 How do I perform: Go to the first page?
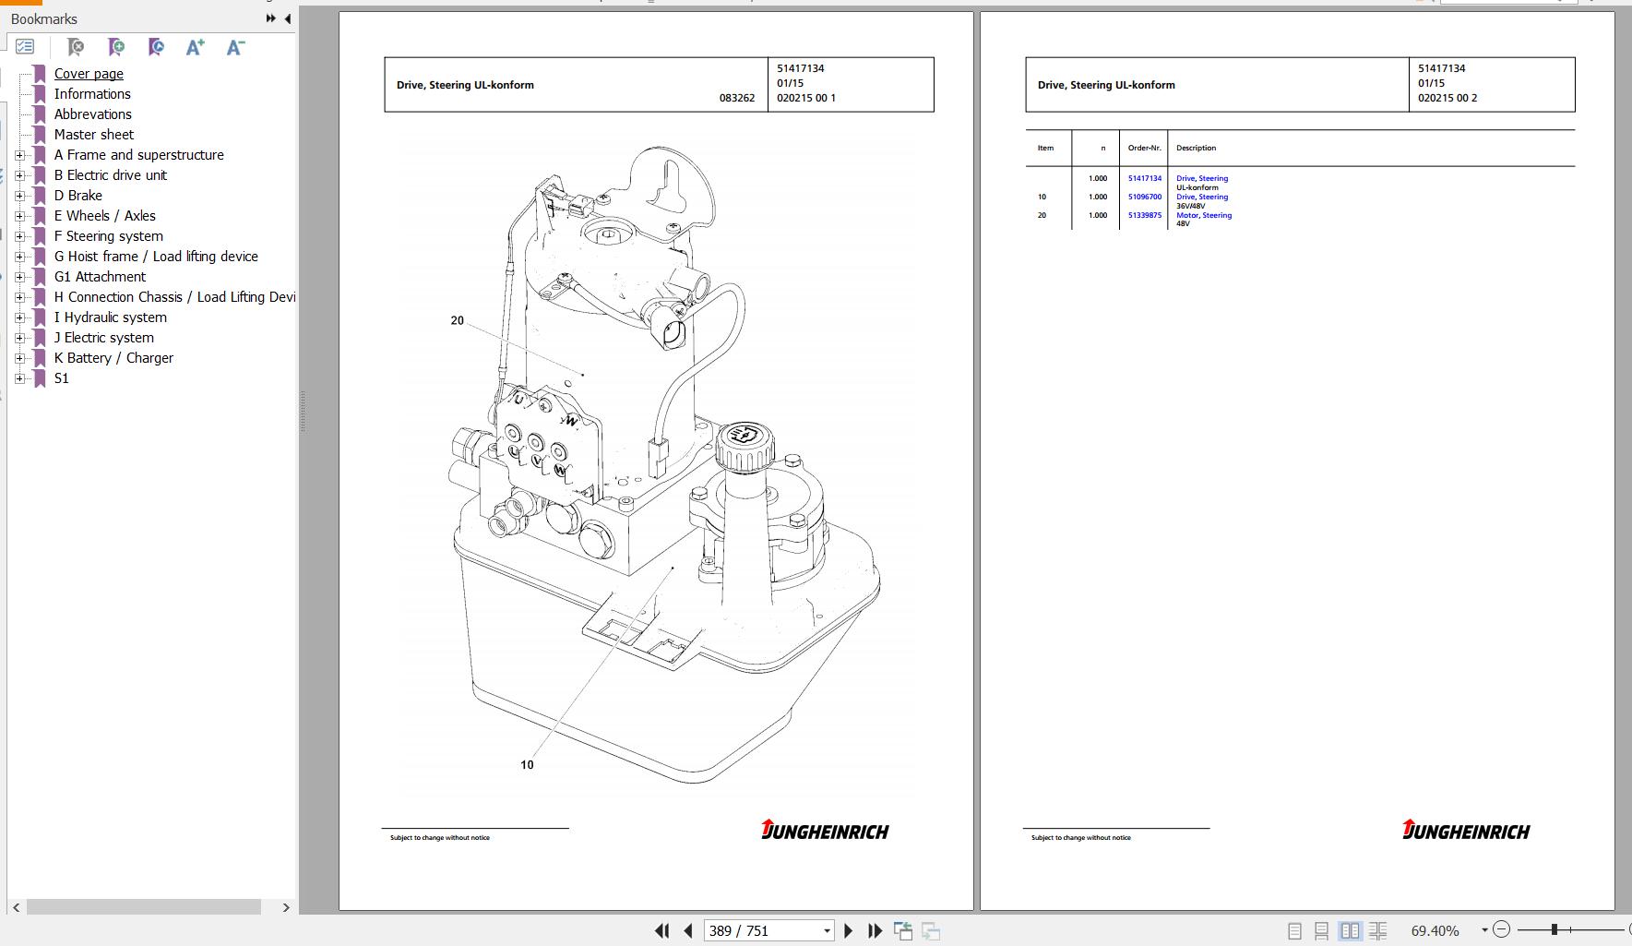(x=661, y=930)
